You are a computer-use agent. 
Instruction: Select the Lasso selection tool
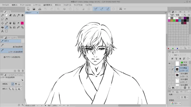(x=2, y=19)
